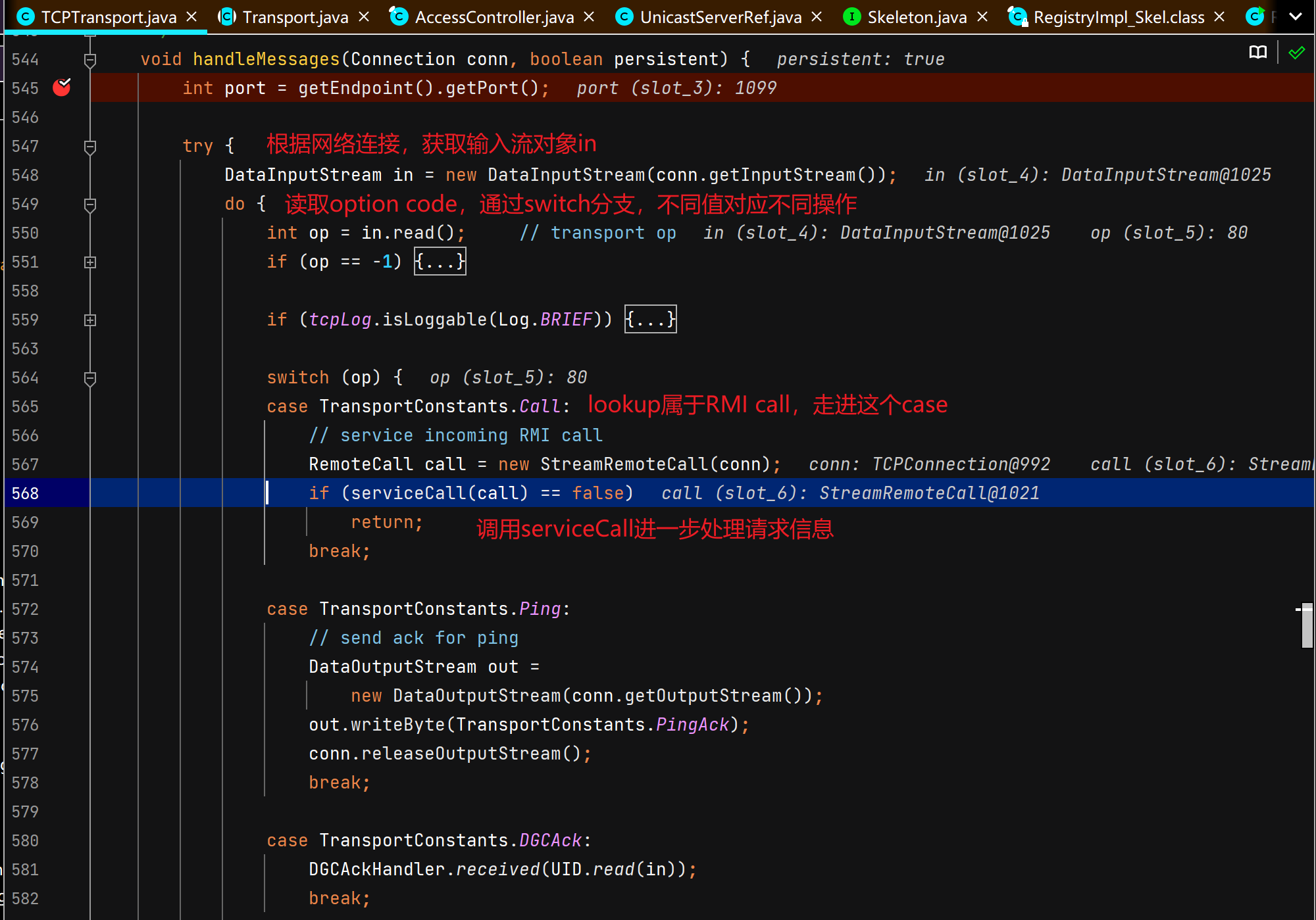This screenshot has height=920, width=1316.
Task: Close the RegistryImpl_Skel.class tab
Action: click(x=1219, y=16)
